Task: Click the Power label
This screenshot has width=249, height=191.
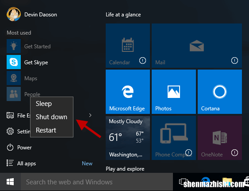Action: tap(24, 148)
